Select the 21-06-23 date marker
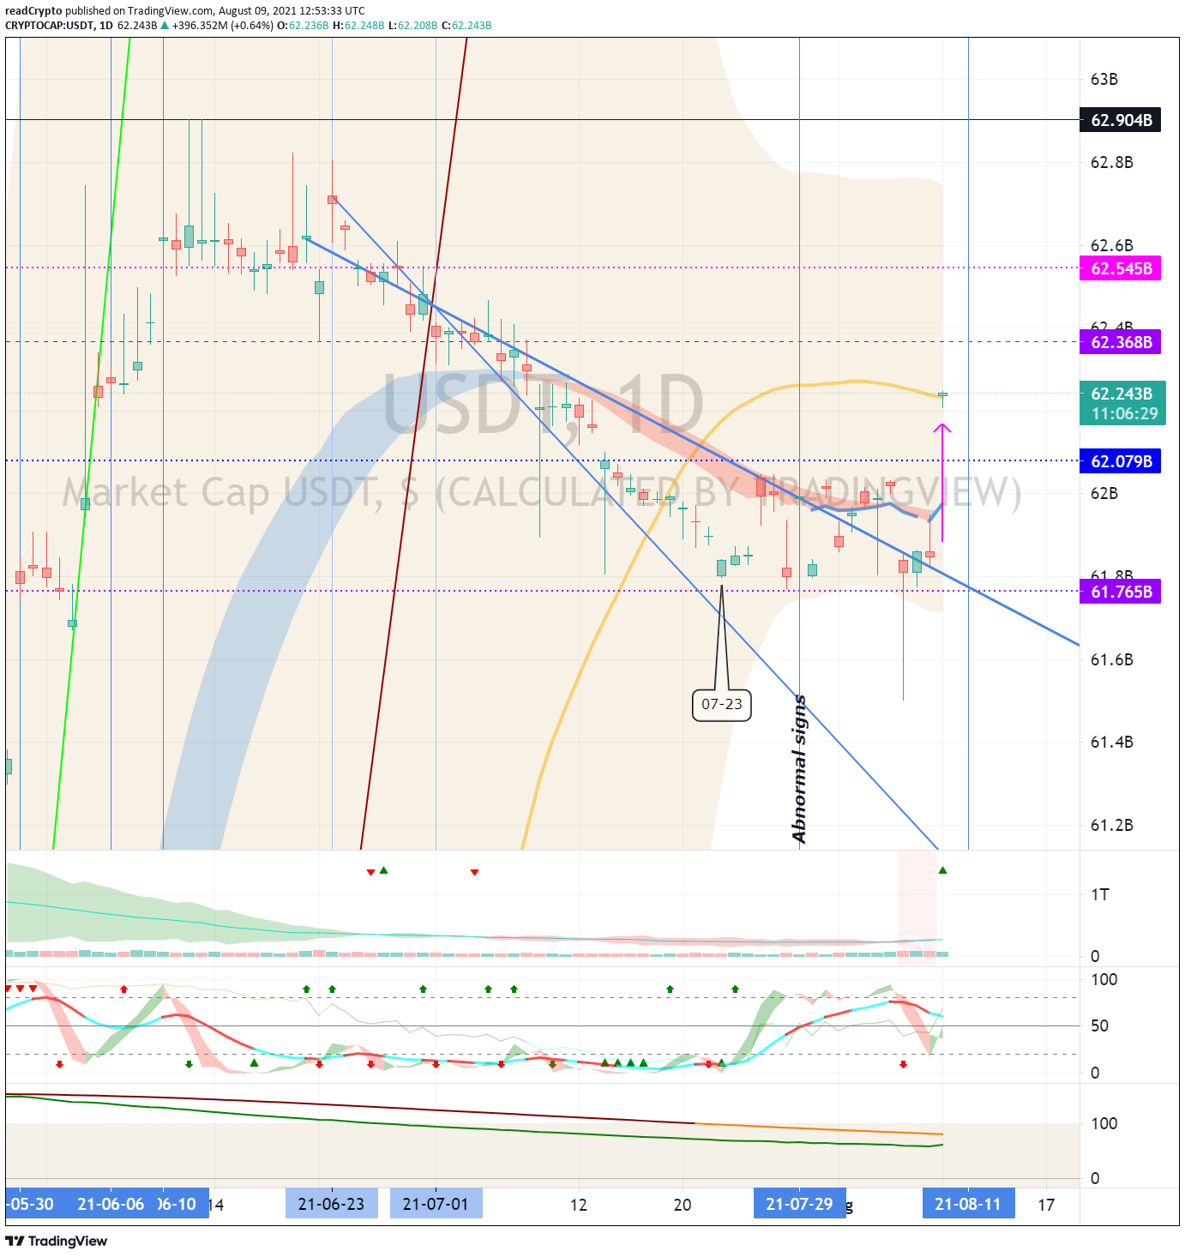 331,1204
